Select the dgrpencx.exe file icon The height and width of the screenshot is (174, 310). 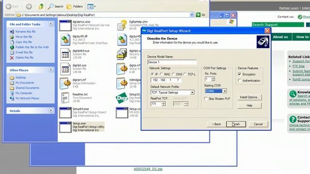point(65,25)
